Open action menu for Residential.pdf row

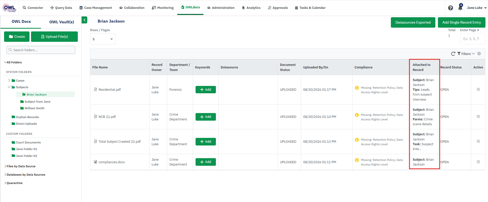click(478, 89)
